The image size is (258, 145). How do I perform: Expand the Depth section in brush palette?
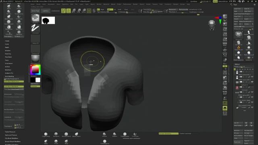pyautogui.click(x=7, y=48)
